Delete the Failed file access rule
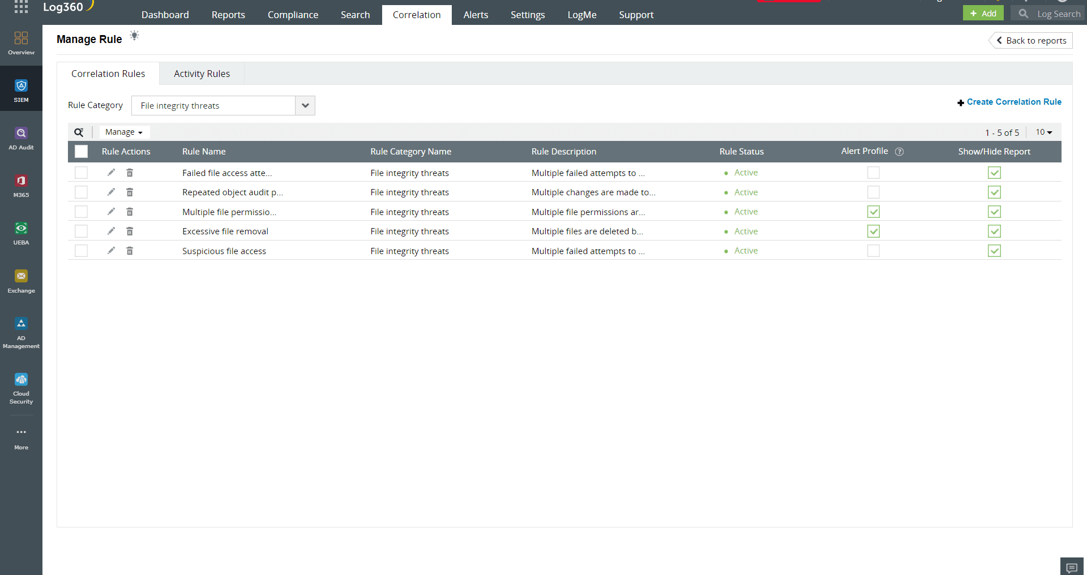Image resolution: width=1087 pixels, height=575 pixels. point(130,173)
